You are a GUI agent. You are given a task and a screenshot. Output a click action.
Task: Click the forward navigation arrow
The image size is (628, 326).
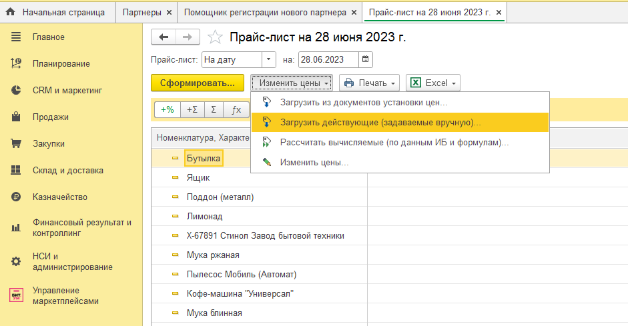click(188, 37)
